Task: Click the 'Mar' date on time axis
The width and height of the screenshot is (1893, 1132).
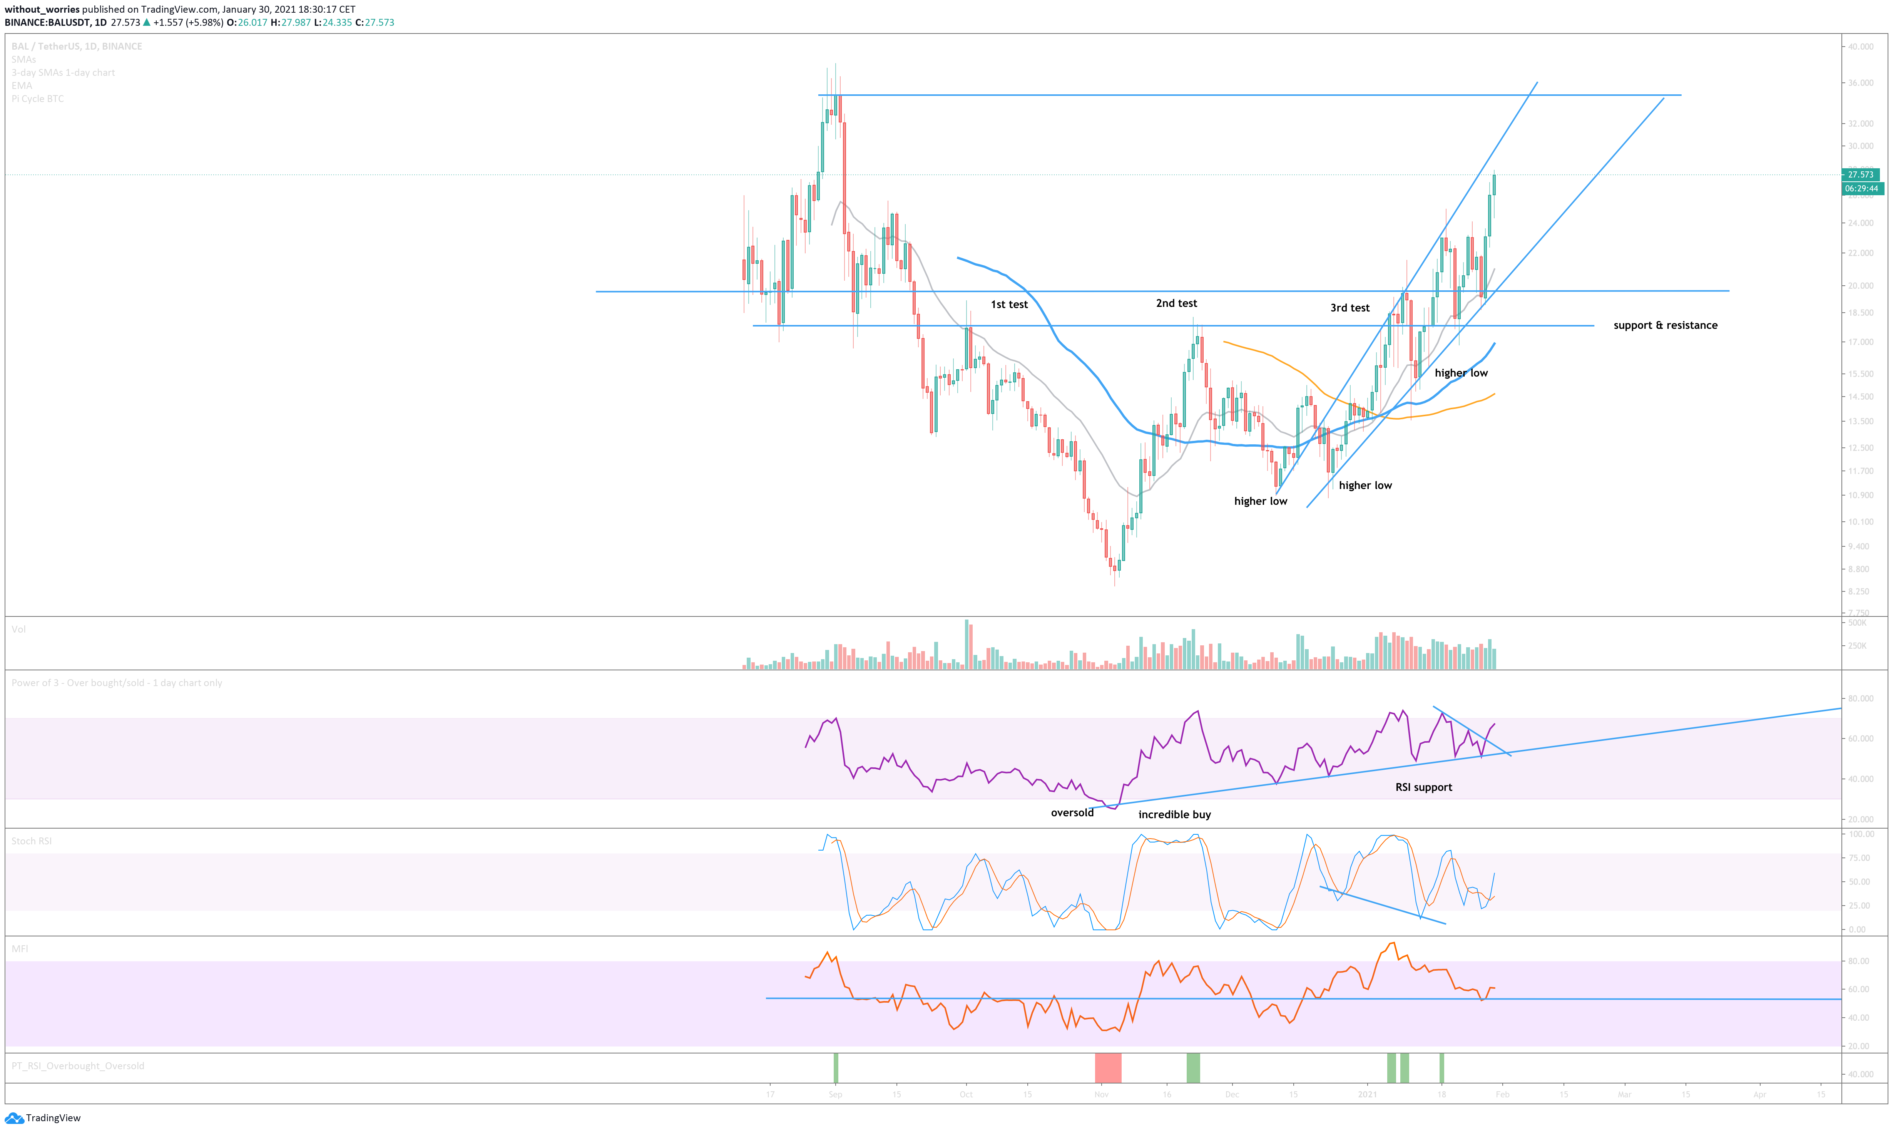Action: [1625, 1095]
